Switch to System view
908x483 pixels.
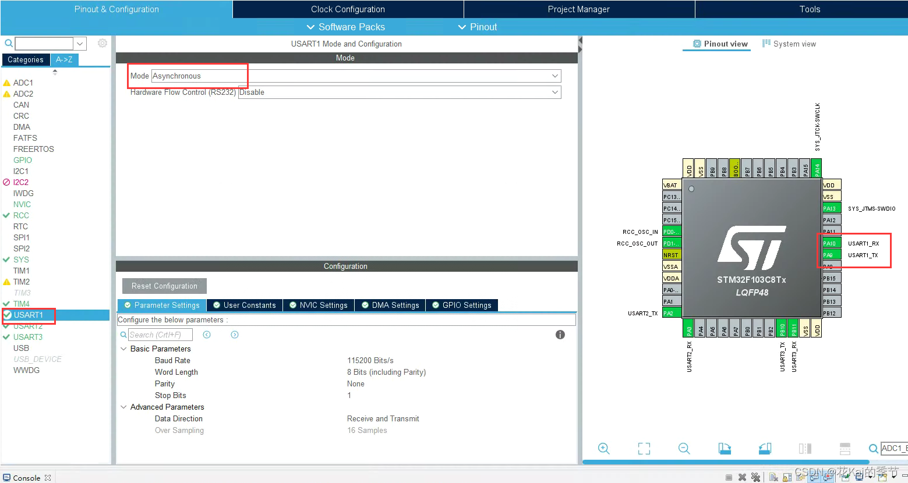(x=789, y=44)
